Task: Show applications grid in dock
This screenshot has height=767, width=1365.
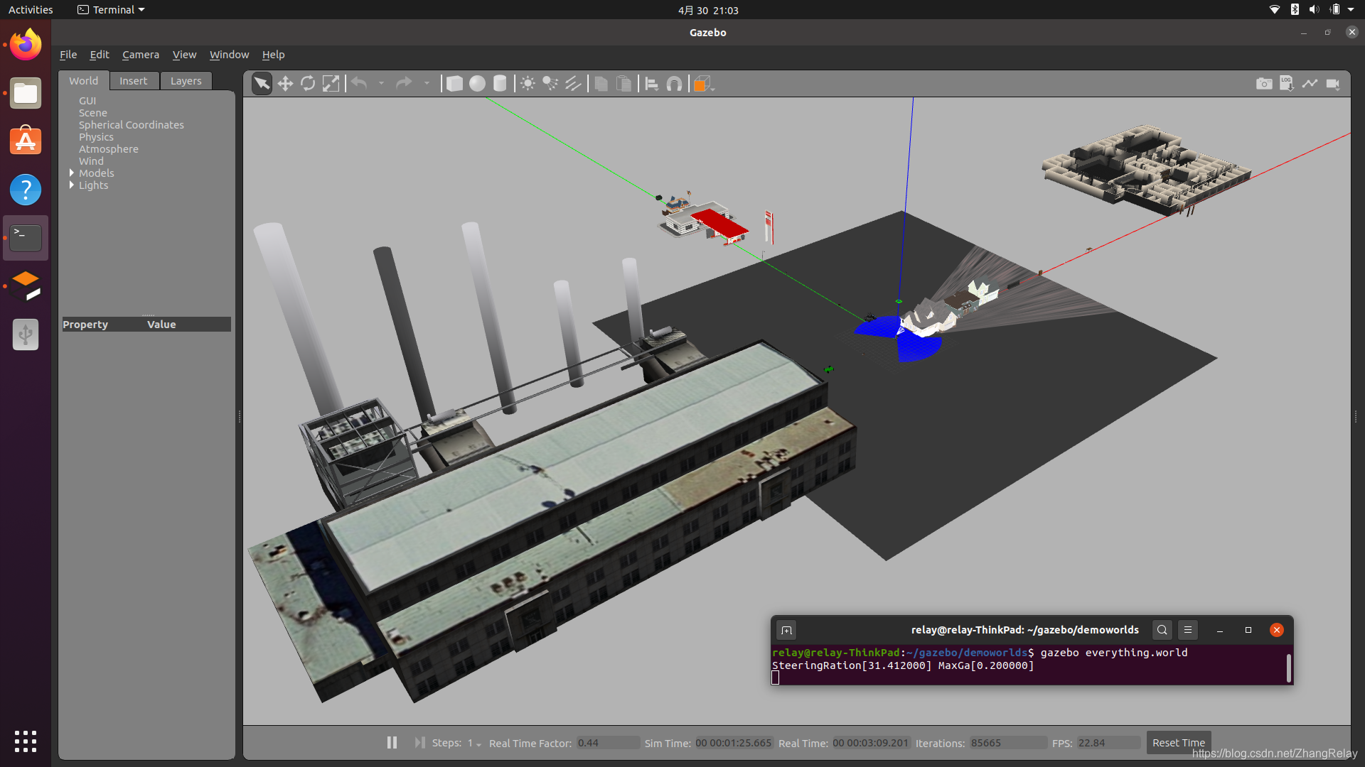Action: pyautogui.click(x=26, y=741)
